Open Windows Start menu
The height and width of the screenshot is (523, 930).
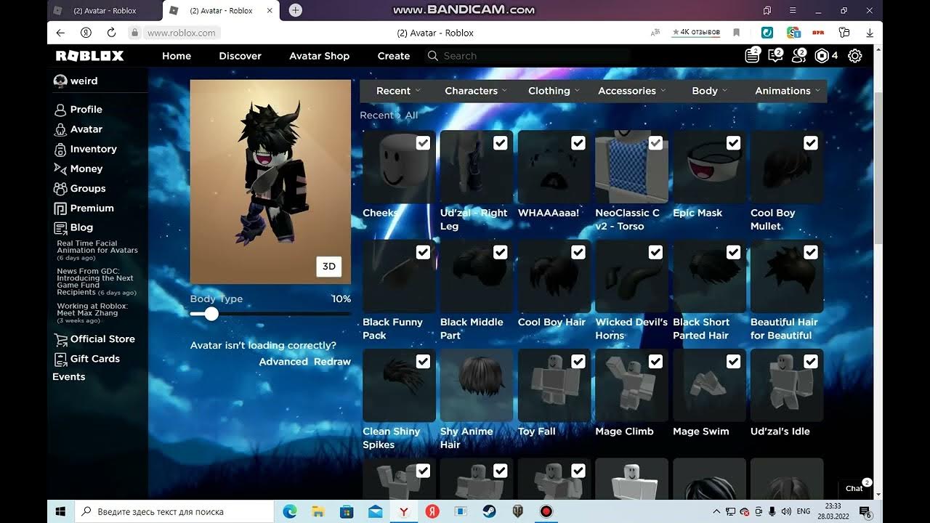tap(61, 511)
